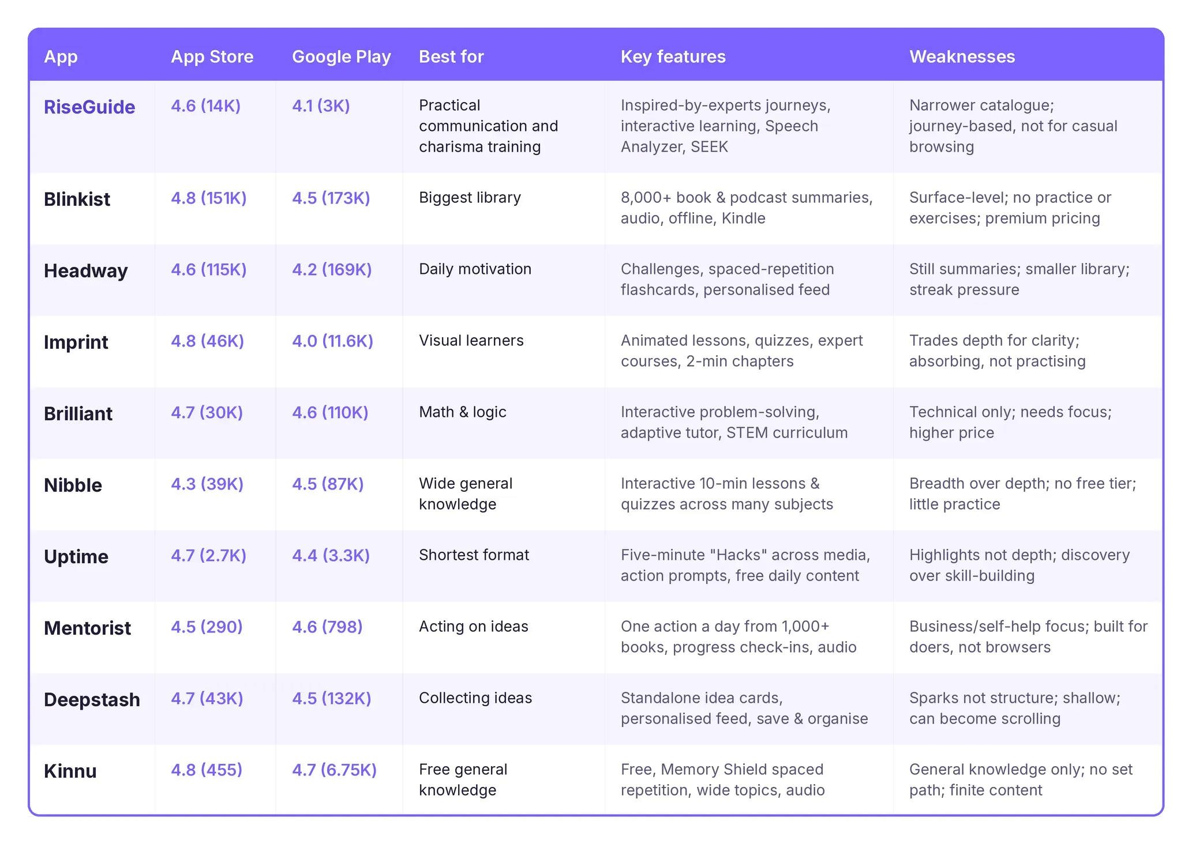Click Nibble's App Store rating 4.3 (39K)
Viewport: 1192px width, 844px height.
(x=207, y=484)
